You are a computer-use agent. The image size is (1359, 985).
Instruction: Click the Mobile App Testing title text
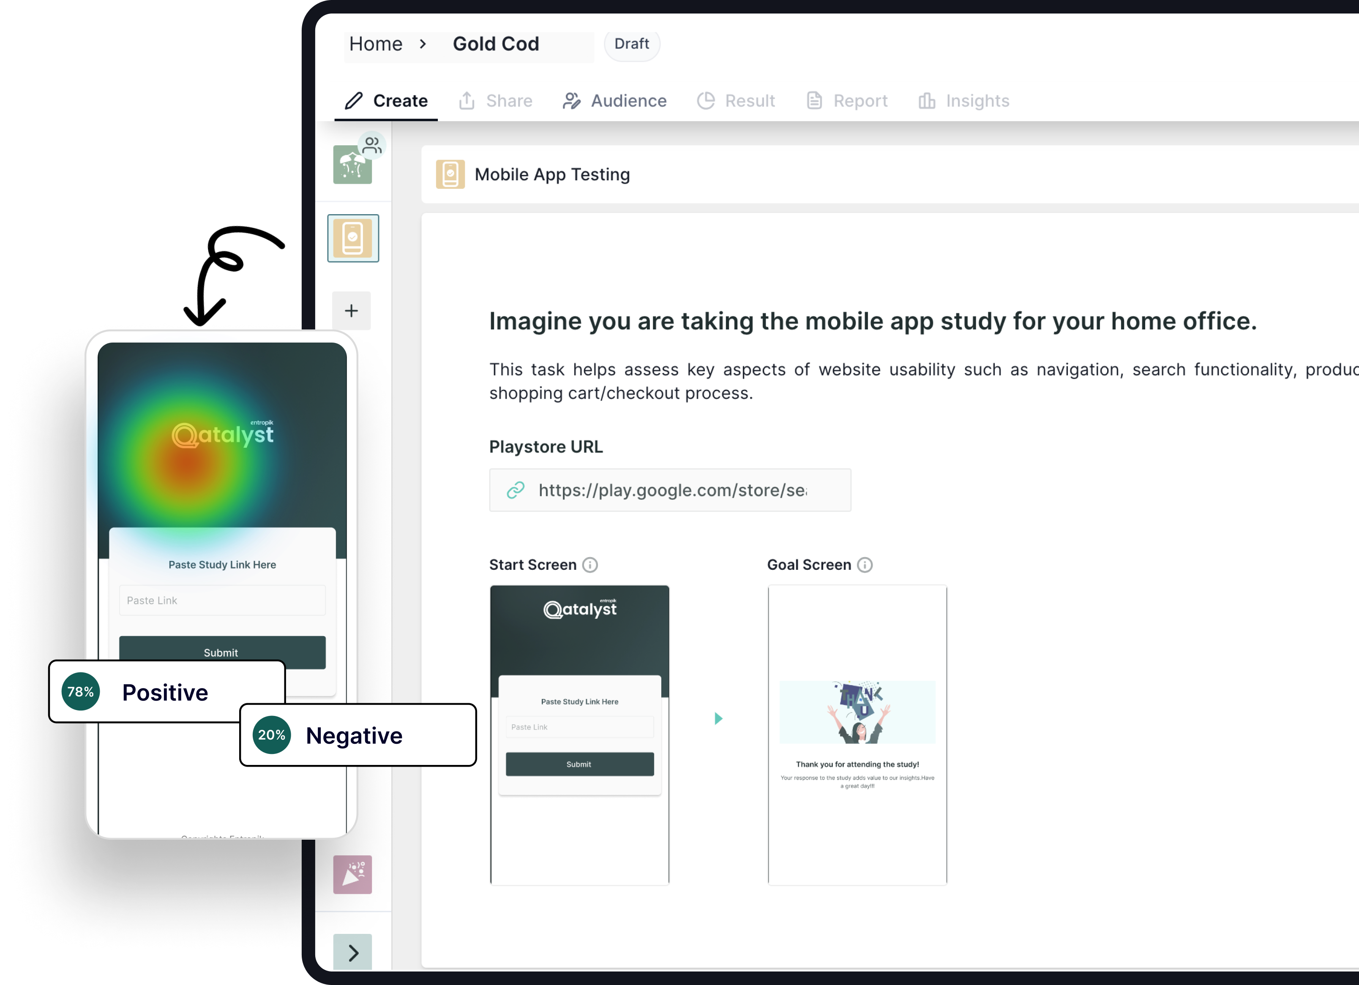[x=552, y=174]
